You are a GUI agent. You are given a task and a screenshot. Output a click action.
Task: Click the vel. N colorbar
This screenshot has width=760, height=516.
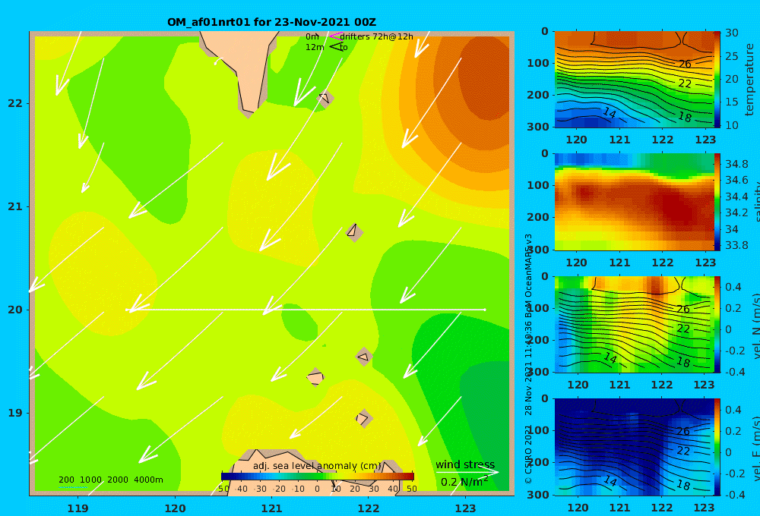[717, 324]
